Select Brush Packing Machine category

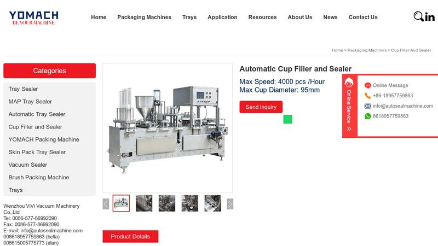click(39, 177)
